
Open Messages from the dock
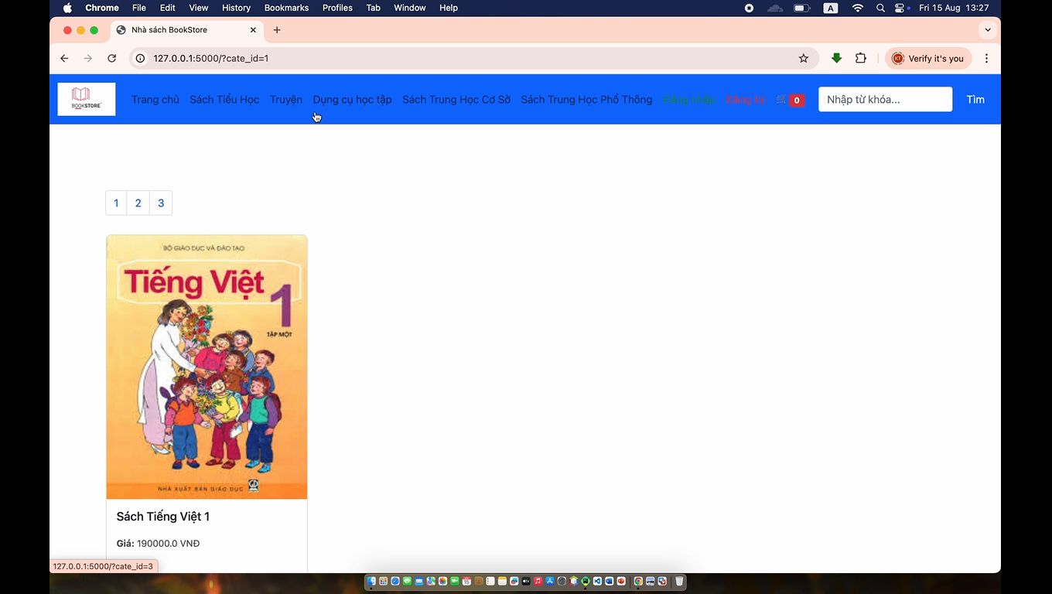click(x=408, y=581)
